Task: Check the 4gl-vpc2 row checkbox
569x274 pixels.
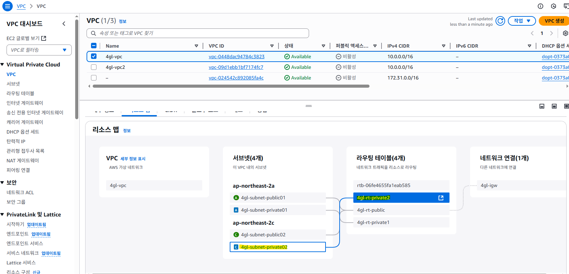Action: tap(94, 67)
